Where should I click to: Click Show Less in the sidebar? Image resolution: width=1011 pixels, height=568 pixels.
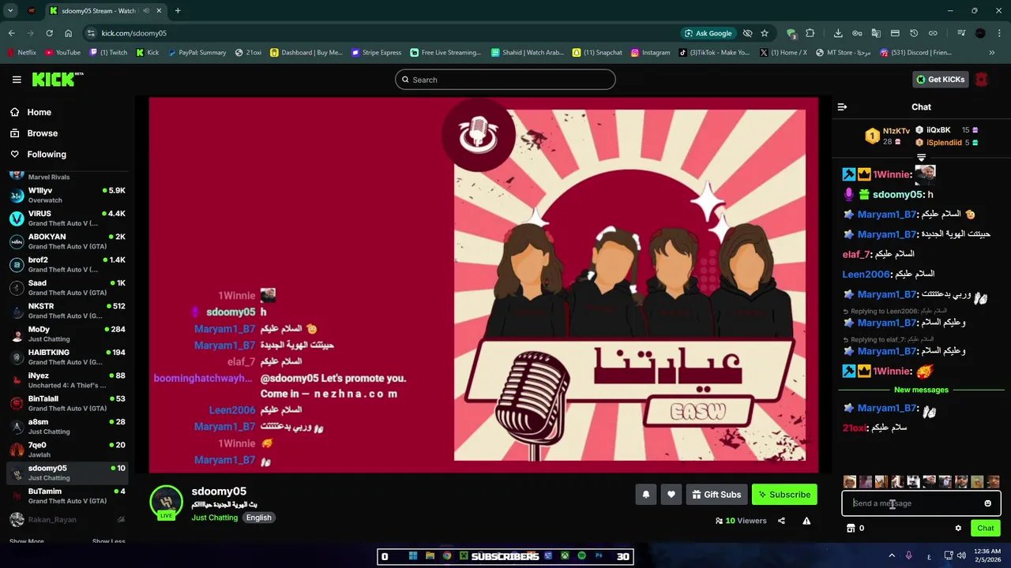coord(109,541)
